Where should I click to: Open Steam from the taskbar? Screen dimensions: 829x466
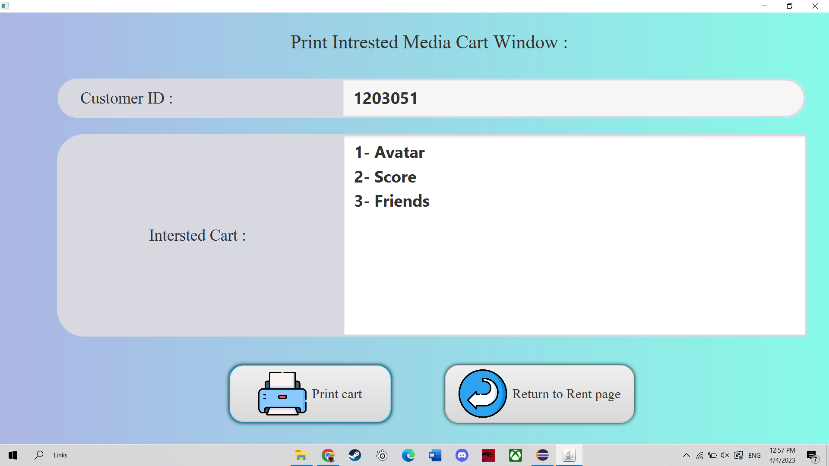355,455
